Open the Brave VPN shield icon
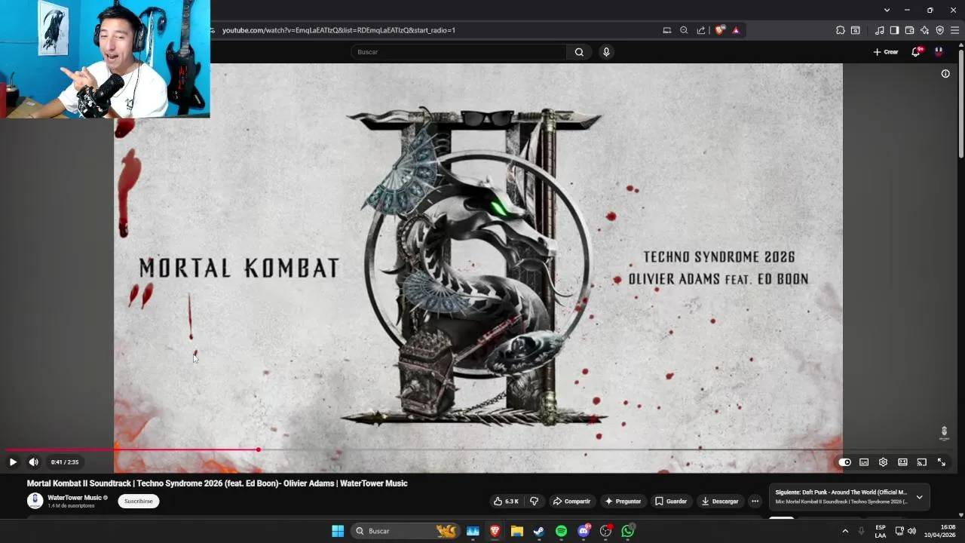This screenshot has width=965, height=543. click(x=939, y=30)
